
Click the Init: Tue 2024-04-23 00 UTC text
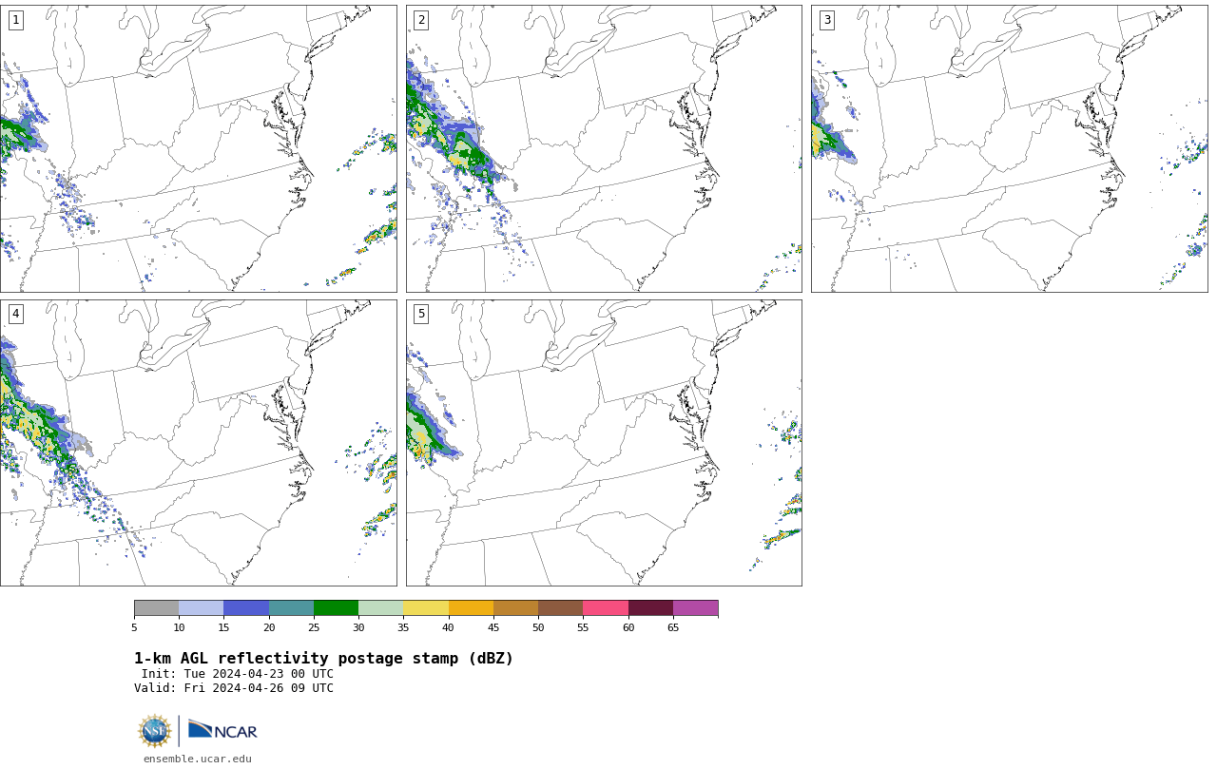(x=238, y=674)
